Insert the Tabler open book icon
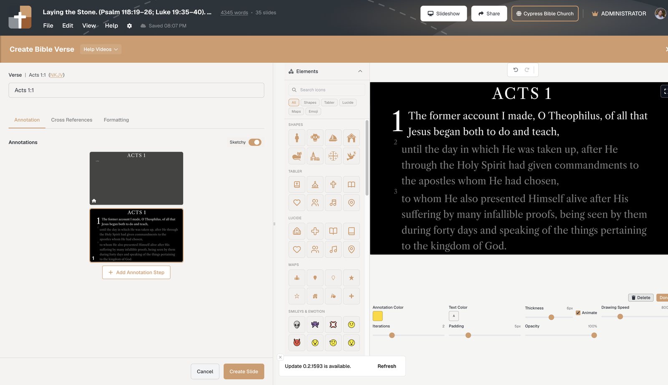The height and width of the screenshot is (385, 668). (x=352, y=185)
